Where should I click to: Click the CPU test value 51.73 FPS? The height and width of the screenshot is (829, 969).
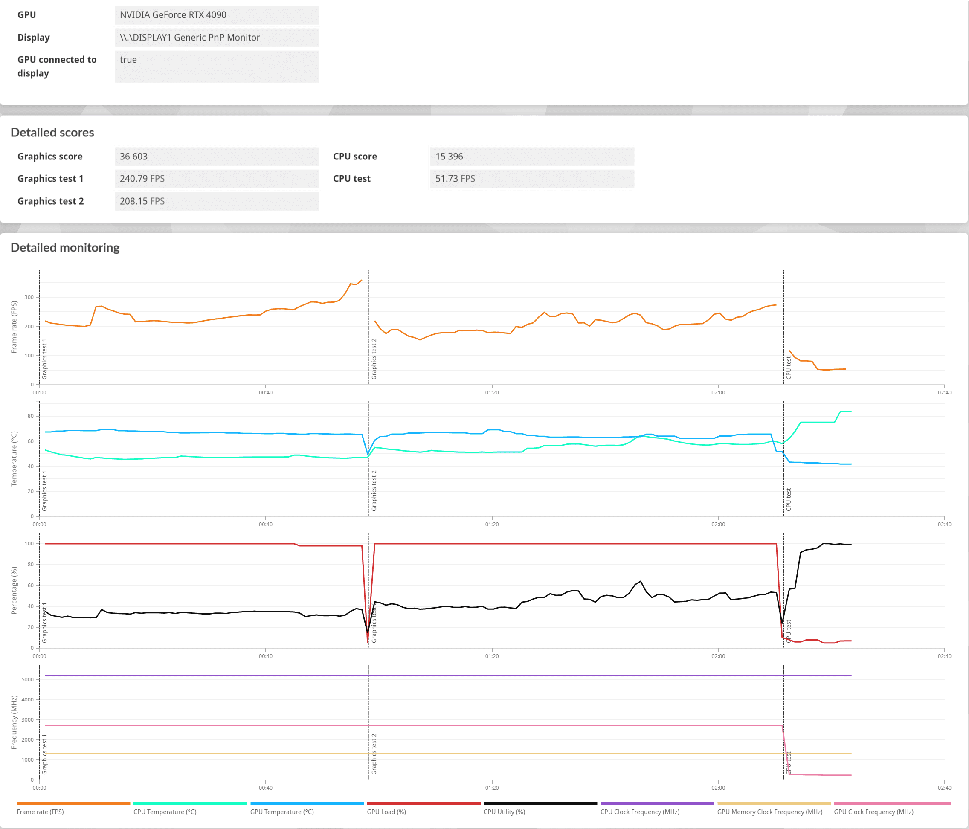coord(532,179)
